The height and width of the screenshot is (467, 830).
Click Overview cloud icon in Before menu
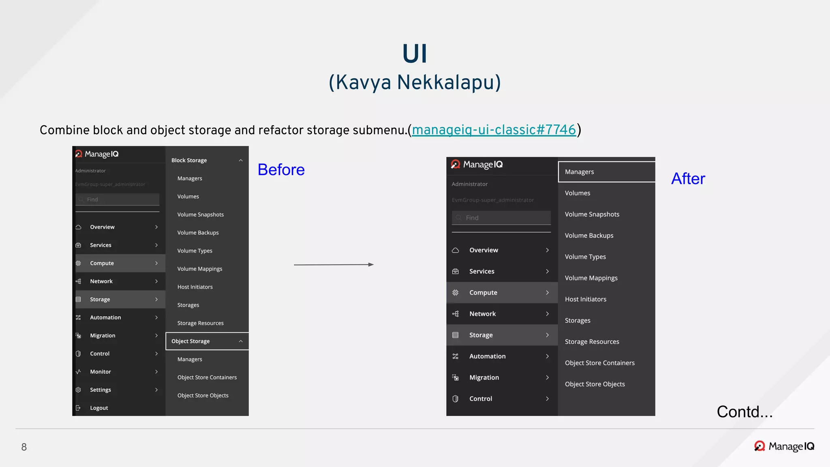79,227
